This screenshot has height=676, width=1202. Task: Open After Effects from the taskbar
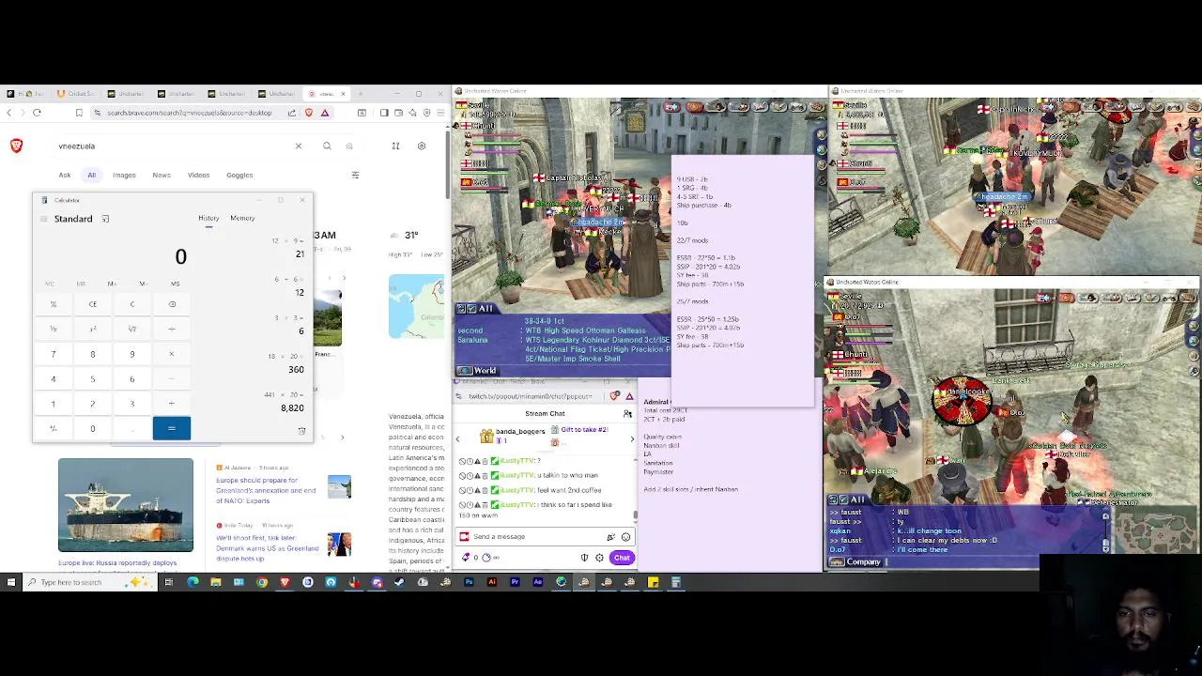(538, 582)
